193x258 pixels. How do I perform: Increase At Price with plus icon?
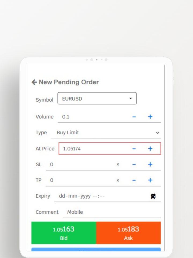tap(150, 149)
